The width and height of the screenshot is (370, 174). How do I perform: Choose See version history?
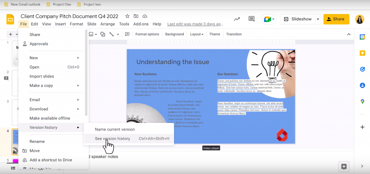click(x=129, y=139)
